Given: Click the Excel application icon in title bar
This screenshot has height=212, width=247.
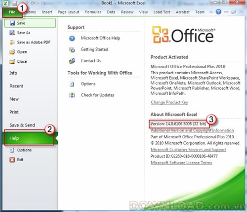Looking at the screenshot, I should click(5, 3).
